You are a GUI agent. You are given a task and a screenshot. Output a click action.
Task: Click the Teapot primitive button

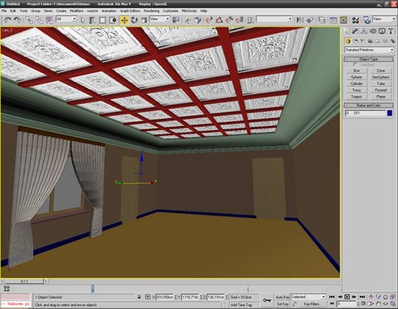[x=357, y=97]
